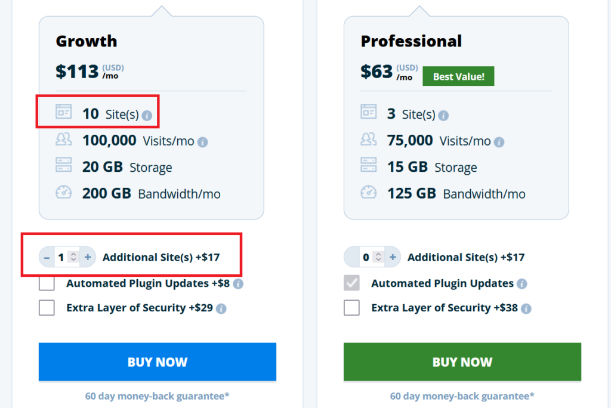
Task: Increase Professional additional sites with plus
Action: (393, 258)
